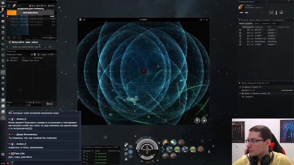Toggle the blue highlighted HUD button
This screenshot has width=294, height=165.
pyautogui.click(x=130, y=152)
